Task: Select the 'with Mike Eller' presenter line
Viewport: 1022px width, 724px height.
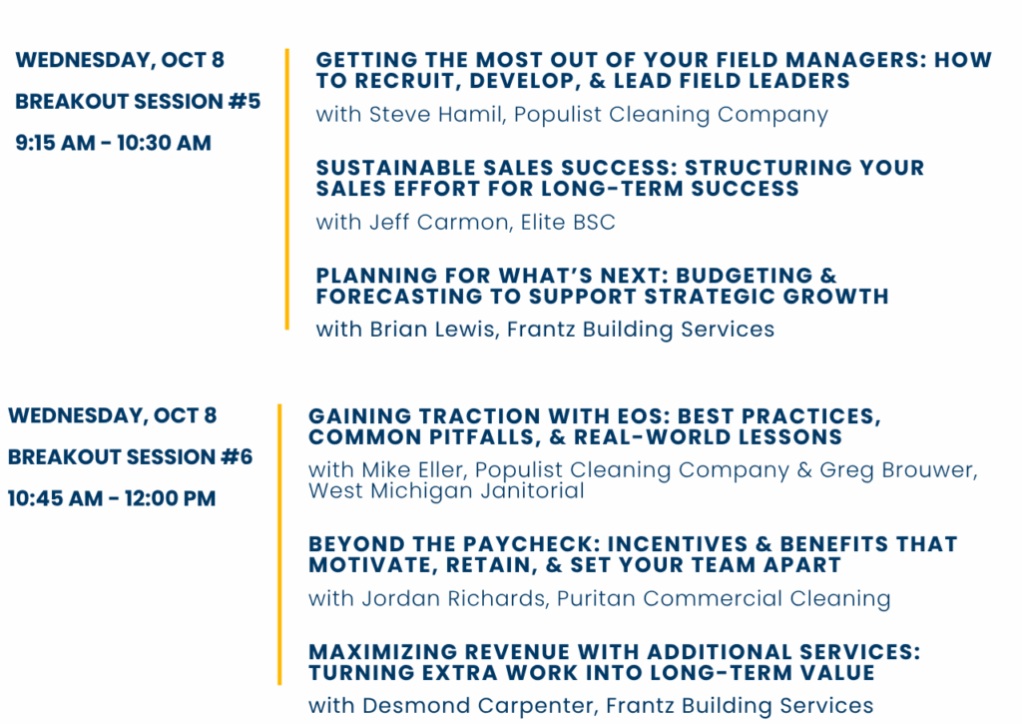Action: [643, 470]
